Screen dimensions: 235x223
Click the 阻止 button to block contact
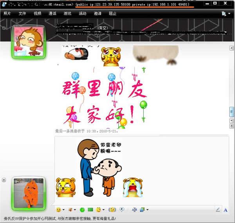[x=112, y=13]
